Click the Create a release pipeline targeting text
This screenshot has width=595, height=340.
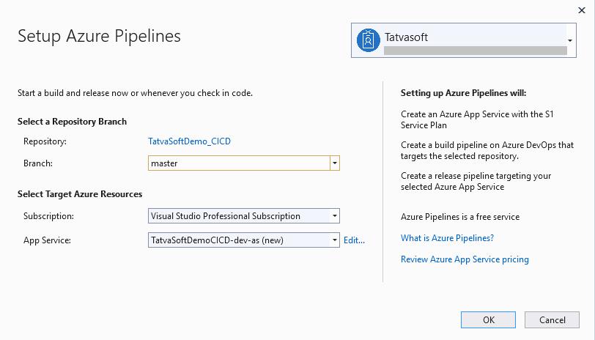tap(476, 181)
